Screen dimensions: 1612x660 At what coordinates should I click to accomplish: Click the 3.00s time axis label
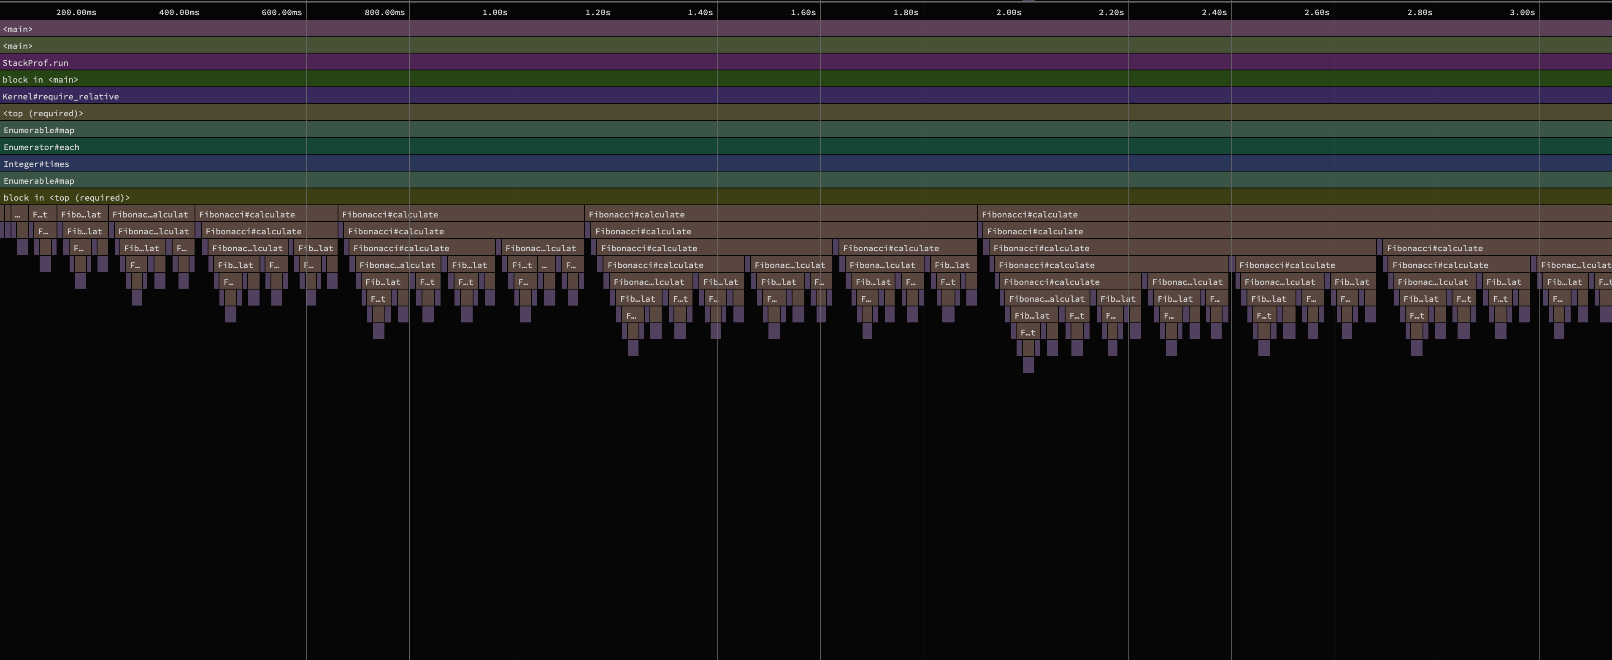click(x=1522, y=12)
